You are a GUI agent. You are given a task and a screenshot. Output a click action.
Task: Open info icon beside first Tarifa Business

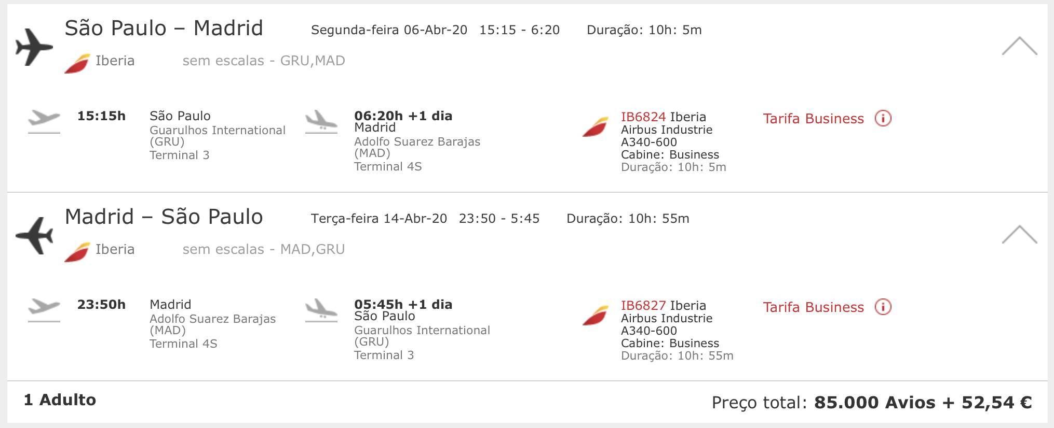tap(883, 119)
